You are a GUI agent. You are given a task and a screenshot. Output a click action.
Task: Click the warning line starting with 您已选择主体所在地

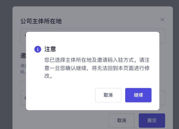(97, 60)
